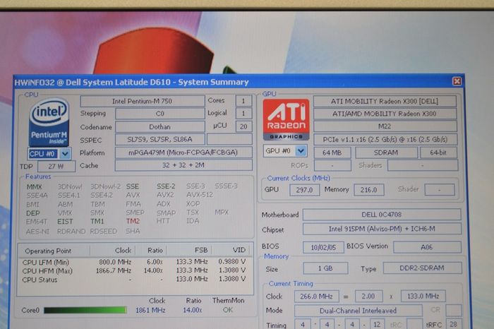Click the Intel Pentium-M 750 name field
This screenshot has height=329, width=494.
pos(142,101)
